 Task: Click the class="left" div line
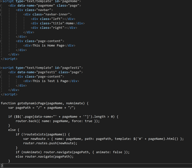coord(53,19)
